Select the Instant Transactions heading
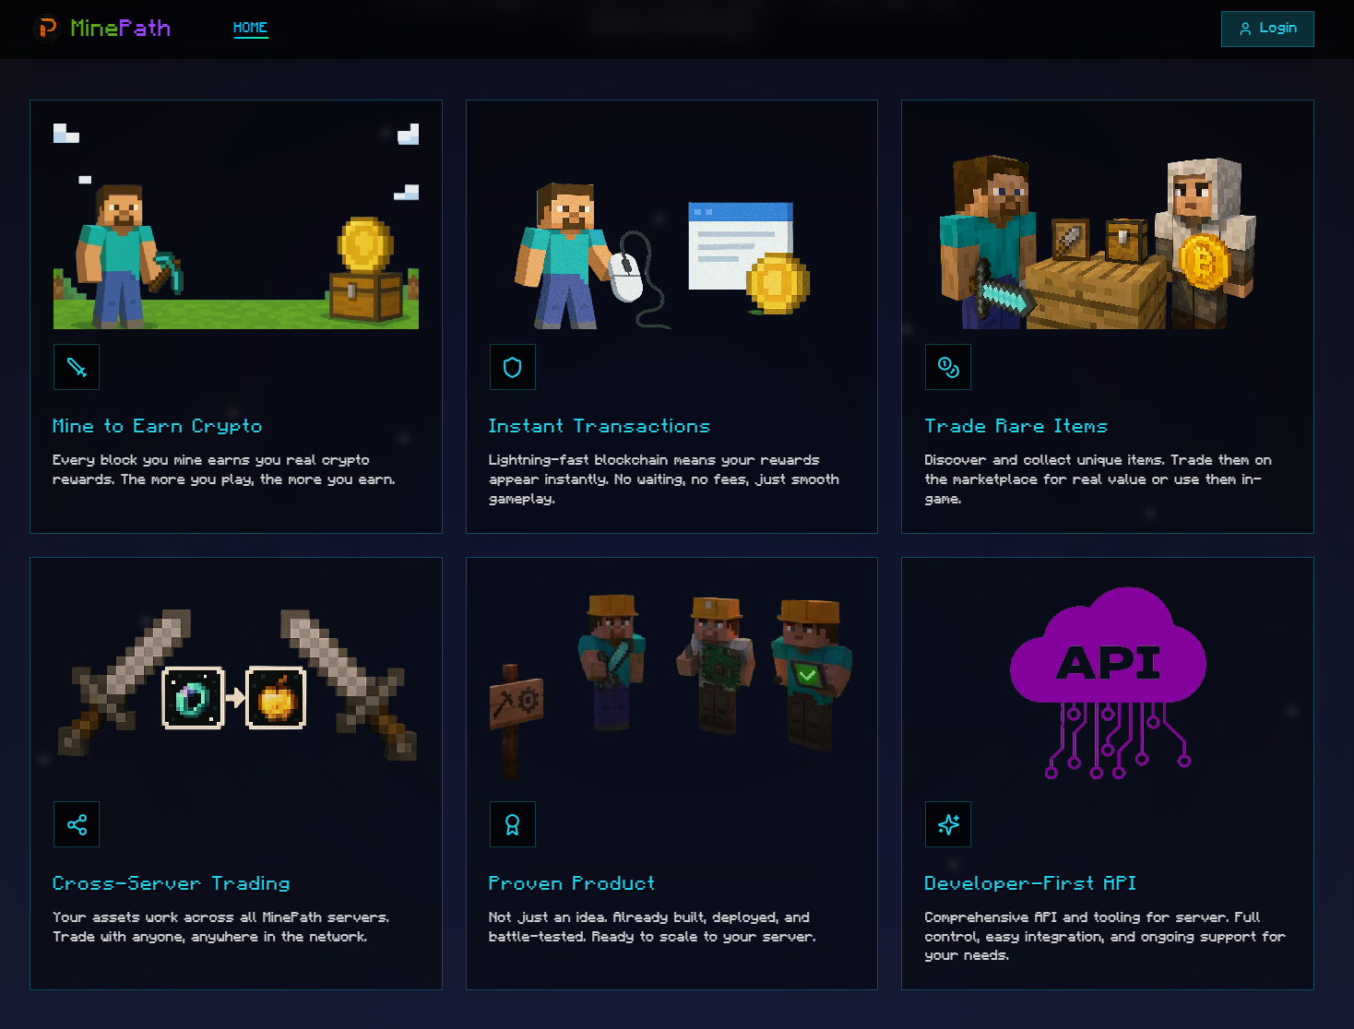Image resolution: width=1354 pixels, height=1029 pixels. click(x=600, y=426)
